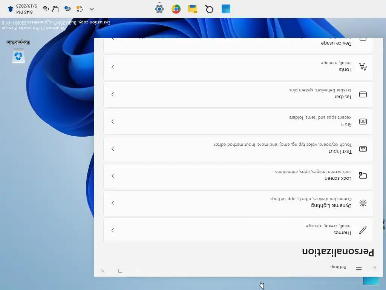Expand the Themes row chevron
The width and height of the screenshot is (386, 290).
(113, 230)
